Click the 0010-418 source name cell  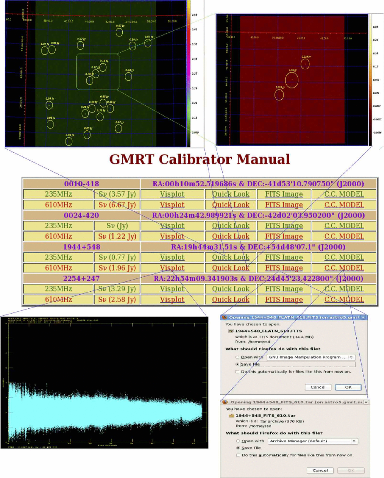coord(81,184)
